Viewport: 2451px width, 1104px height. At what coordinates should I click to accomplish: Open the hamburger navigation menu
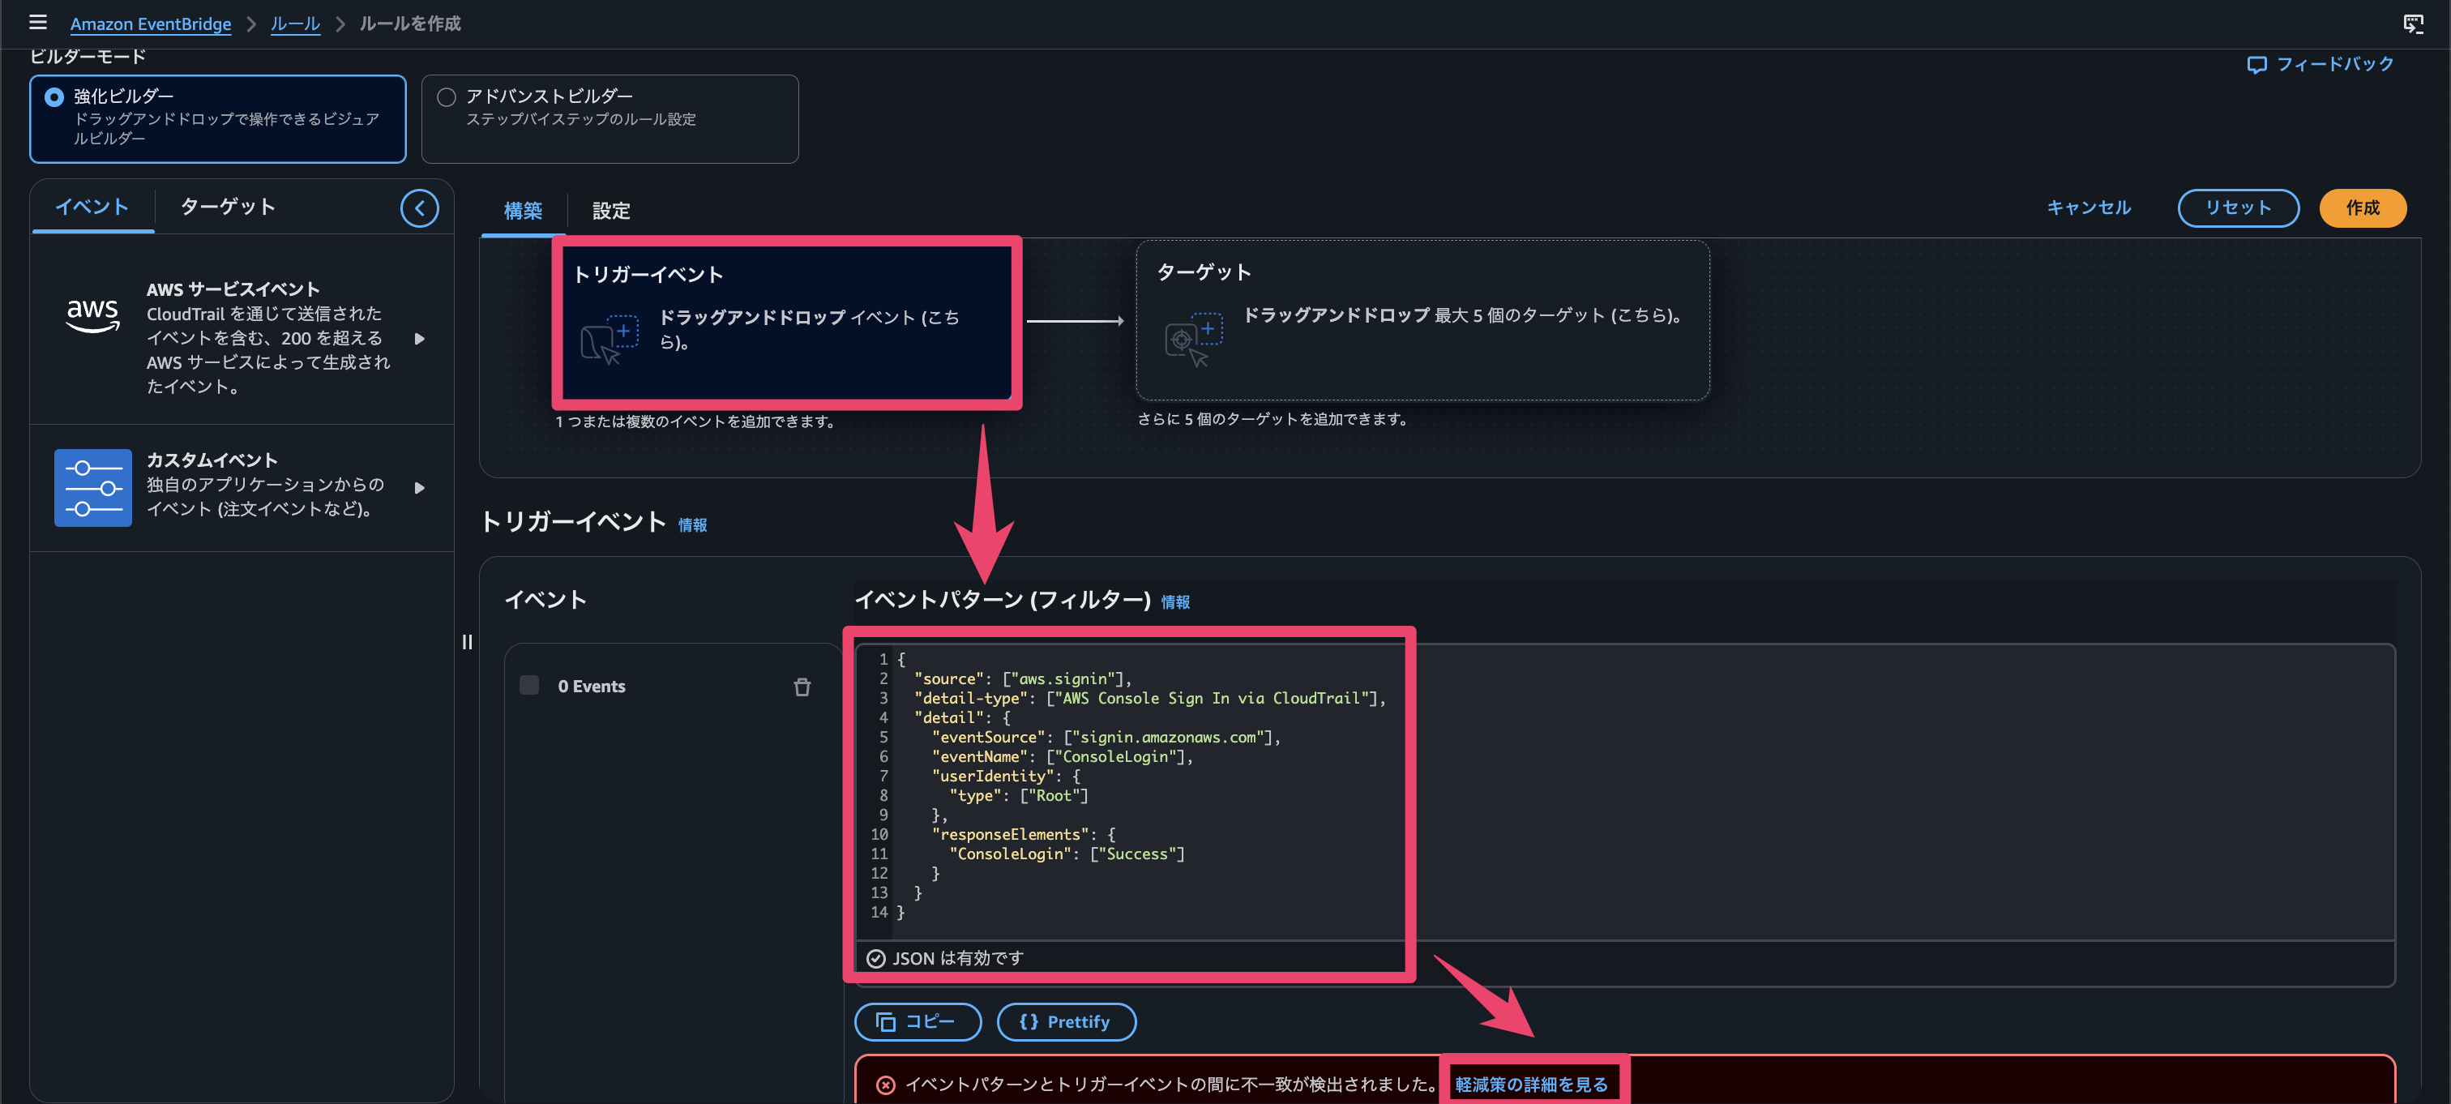[x=38, y=22]
